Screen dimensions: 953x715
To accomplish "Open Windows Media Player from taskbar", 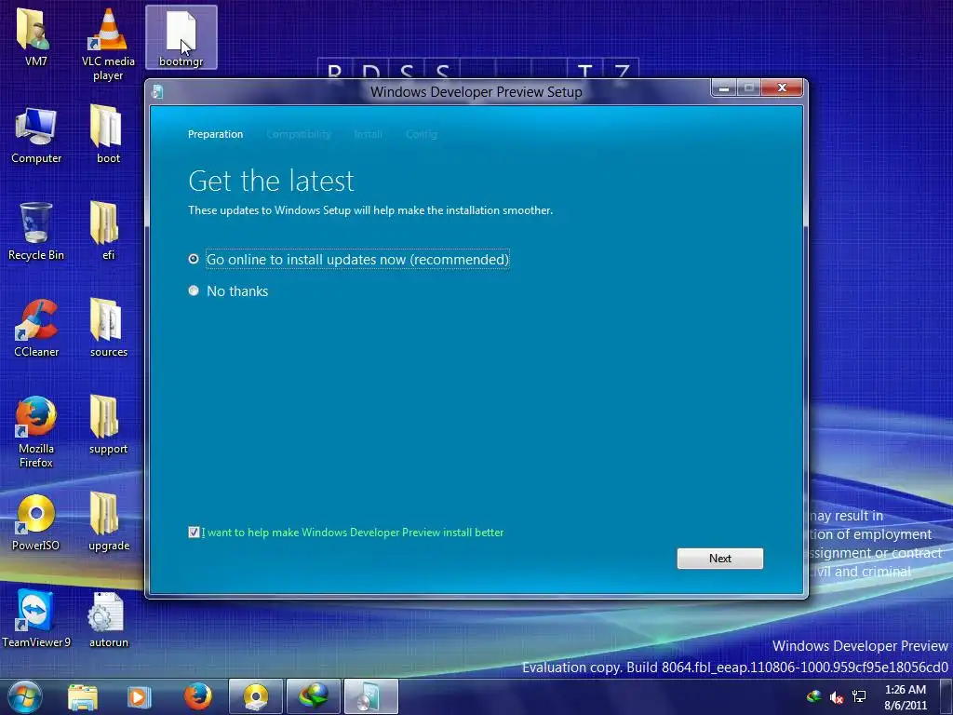I will coord(139,697).
